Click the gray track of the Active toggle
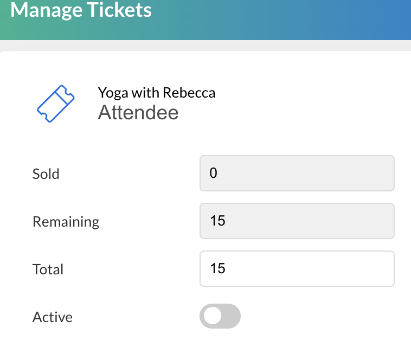Image resolution: width=411 pixels, height=347 pixels. click(x=230, y=316)
